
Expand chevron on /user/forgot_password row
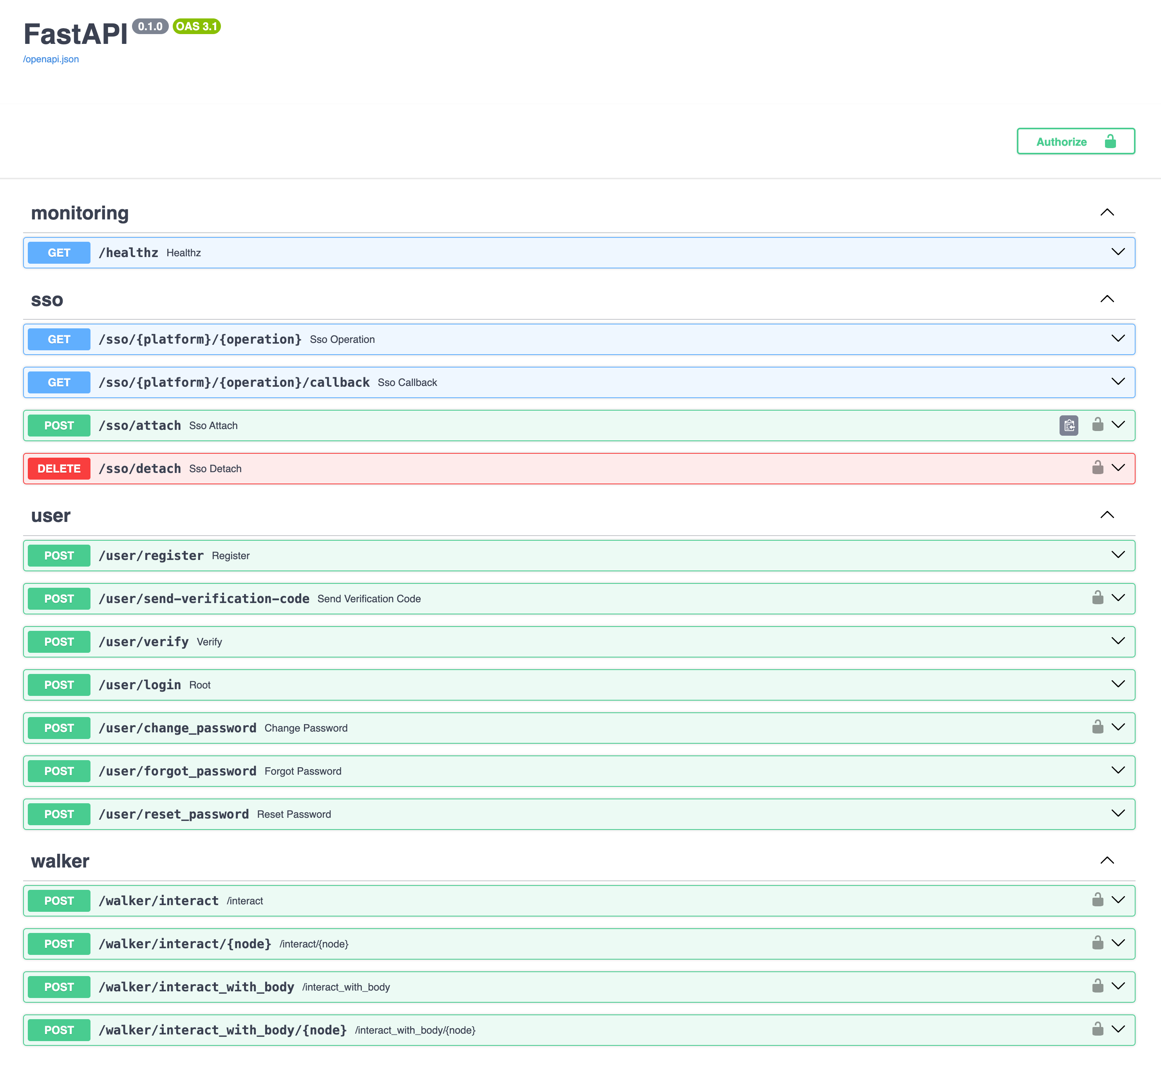click(x=1118, y=770)
